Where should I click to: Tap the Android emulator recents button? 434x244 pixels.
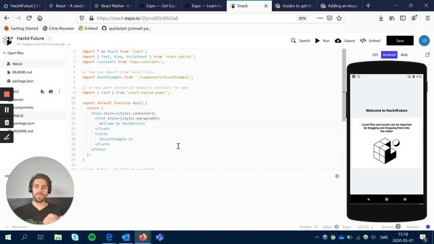[x=405, y=199]
